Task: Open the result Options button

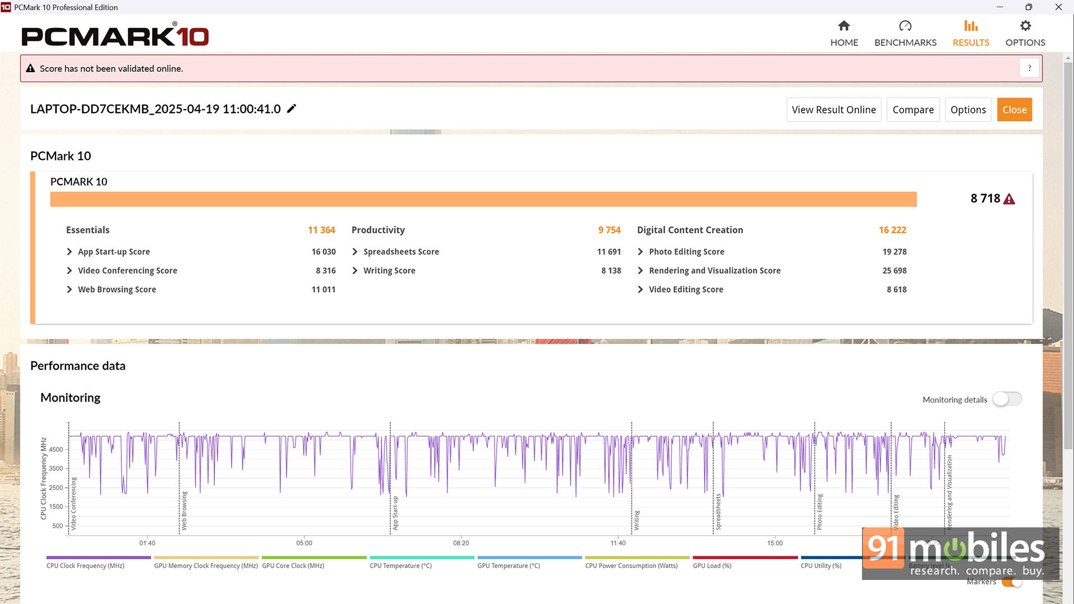Action: [x=968, y=110]
